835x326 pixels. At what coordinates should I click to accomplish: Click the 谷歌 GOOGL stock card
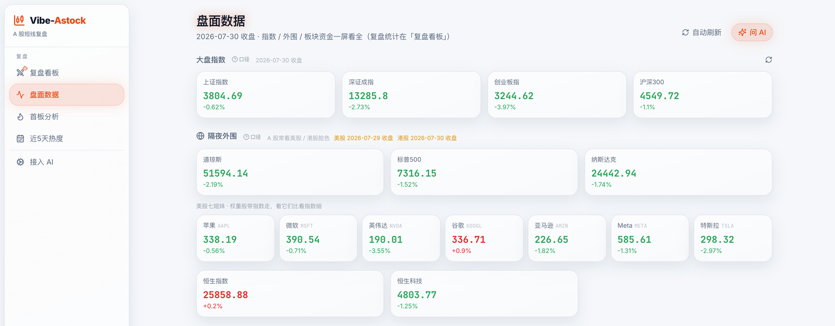(x=484, y=239)
